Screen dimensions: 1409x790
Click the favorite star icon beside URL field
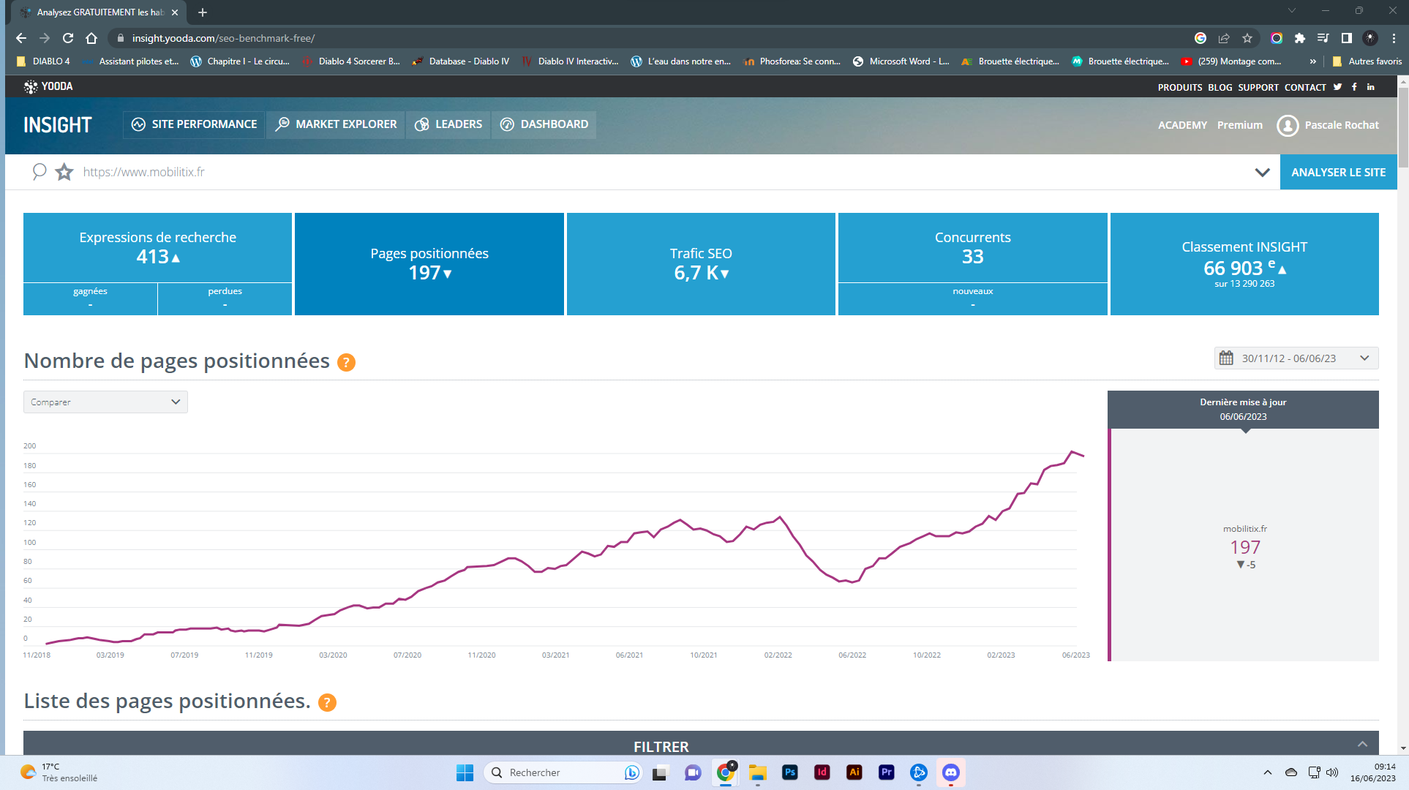(64, 172)
